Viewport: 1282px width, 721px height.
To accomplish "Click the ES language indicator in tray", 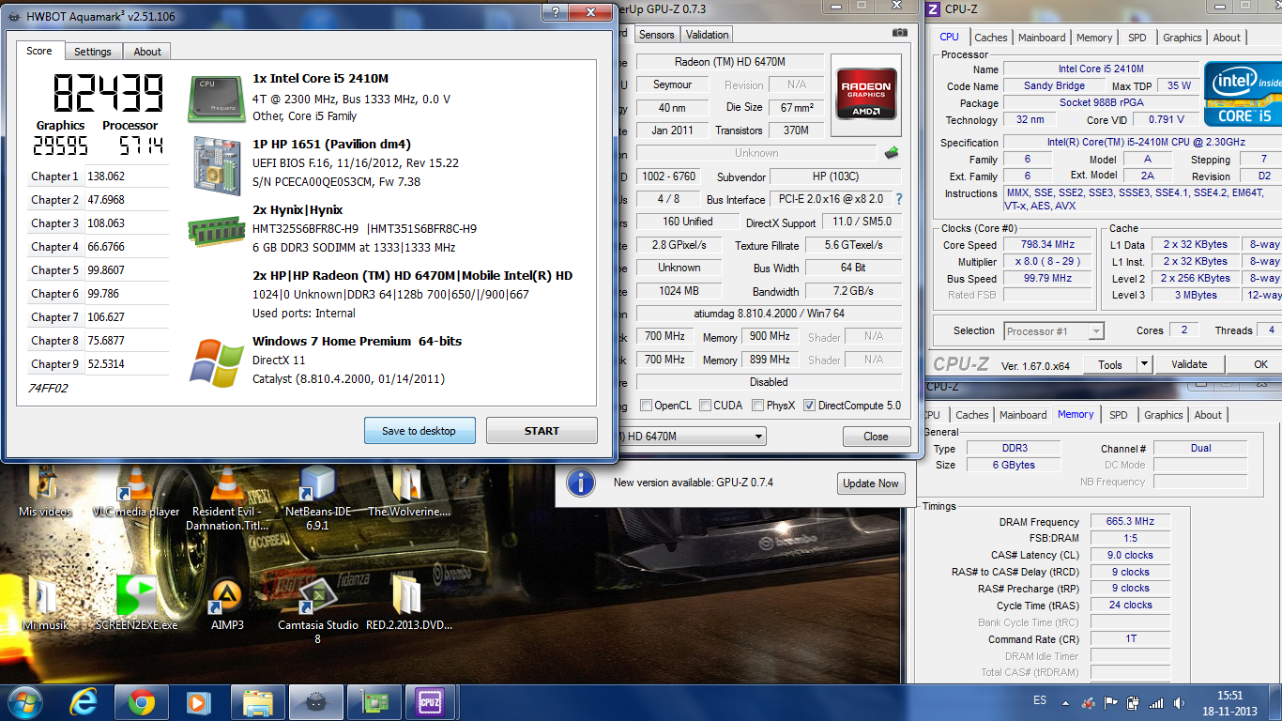I will click(x=1040, y=701).
